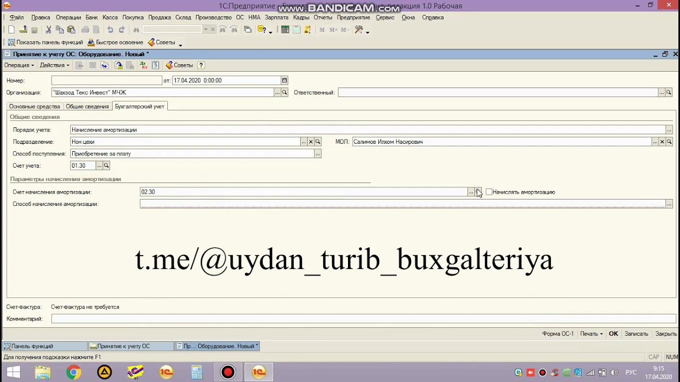
Task: Open the Банк menu
Action: [x=92, y=18]
